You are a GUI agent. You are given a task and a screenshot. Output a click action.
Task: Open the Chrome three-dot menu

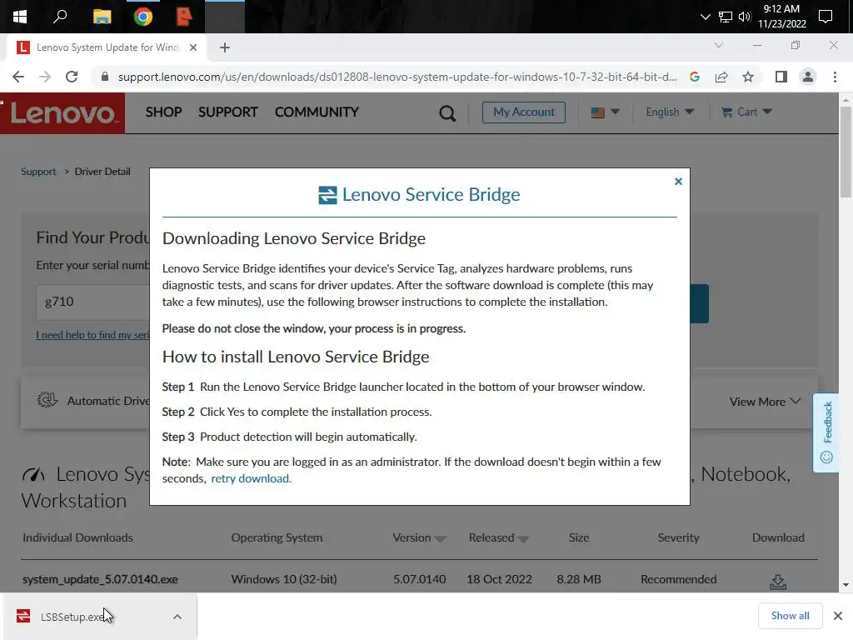coord(835,77)
